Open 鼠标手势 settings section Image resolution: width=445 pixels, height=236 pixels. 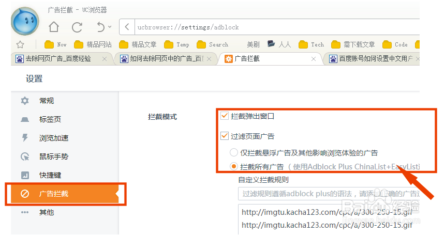click(x=65, y=156)
